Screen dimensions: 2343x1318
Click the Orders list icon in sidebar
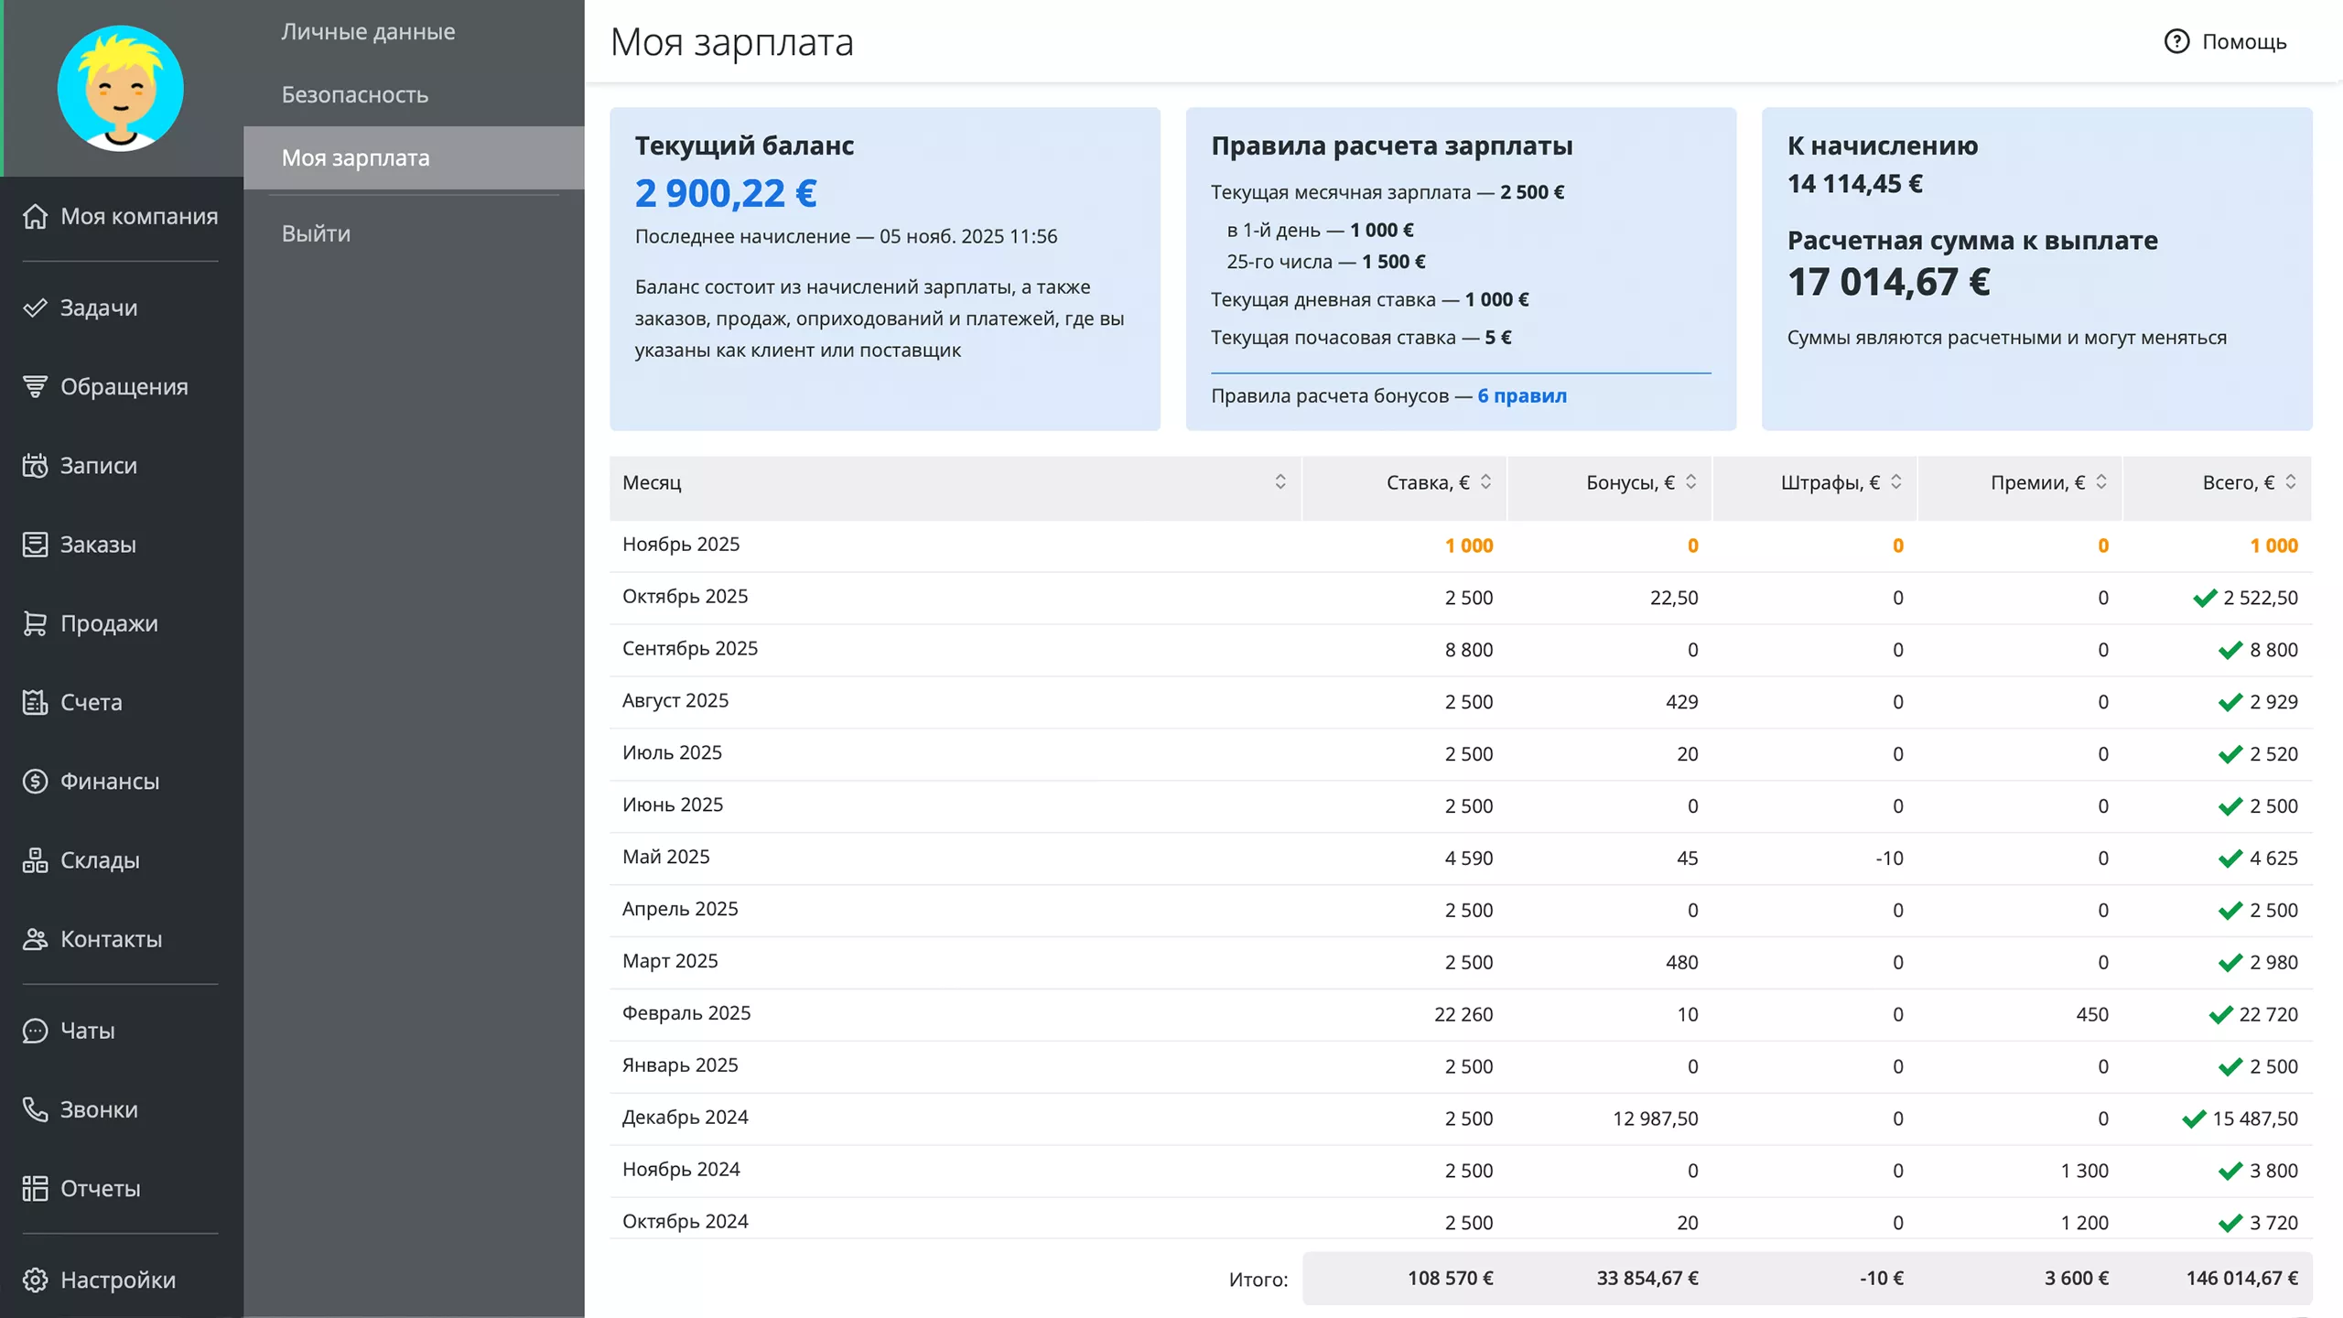point(35,545)
